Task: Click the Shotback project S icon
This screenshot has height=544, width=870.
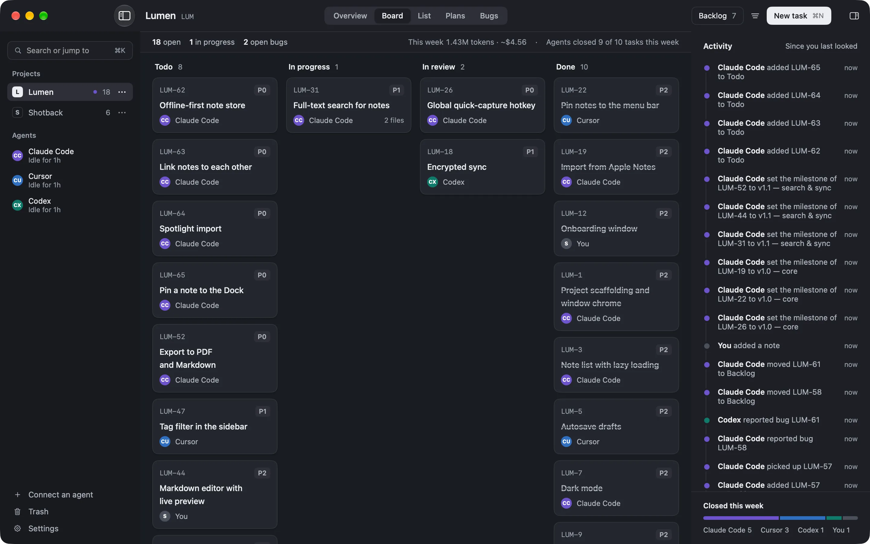Action: [x=17, y=113]
